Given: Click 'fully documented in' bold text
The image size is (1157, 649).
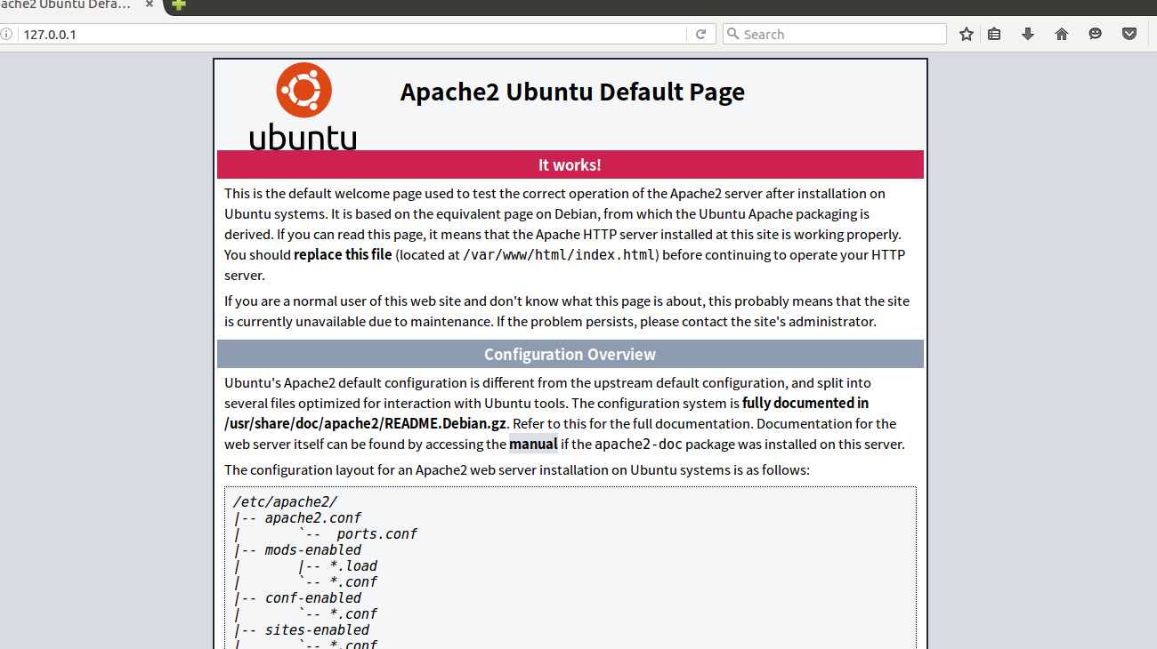Looking at the screenshot, I should [805, 403].
